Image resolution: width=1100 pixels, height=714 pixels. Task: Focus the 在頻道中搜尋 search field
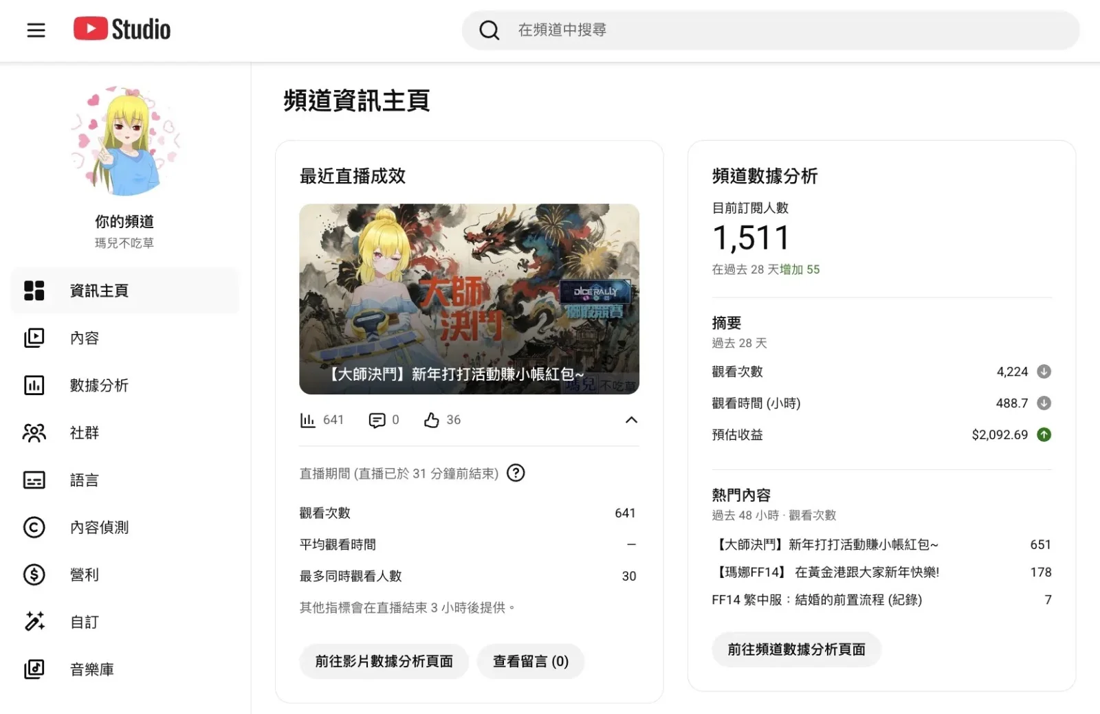pyautogui.click(x=771, y=30)
